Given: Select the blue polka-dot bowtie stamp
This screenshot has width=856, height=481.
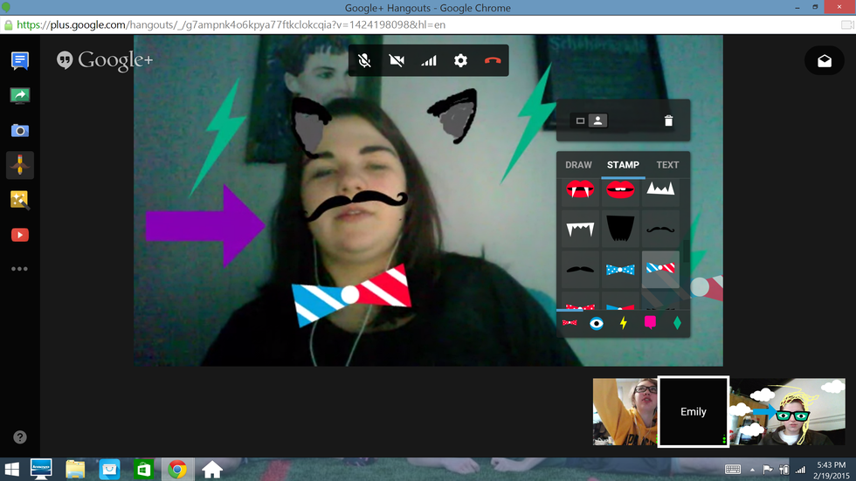Looking at the screenshot, I should 620,270.
